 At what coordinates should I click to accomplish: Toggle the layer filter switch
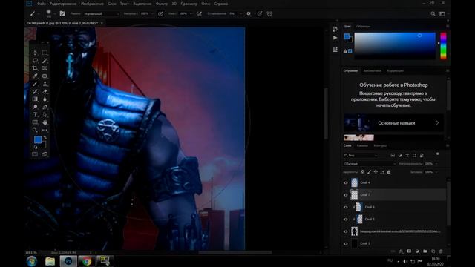click(437, 154)
